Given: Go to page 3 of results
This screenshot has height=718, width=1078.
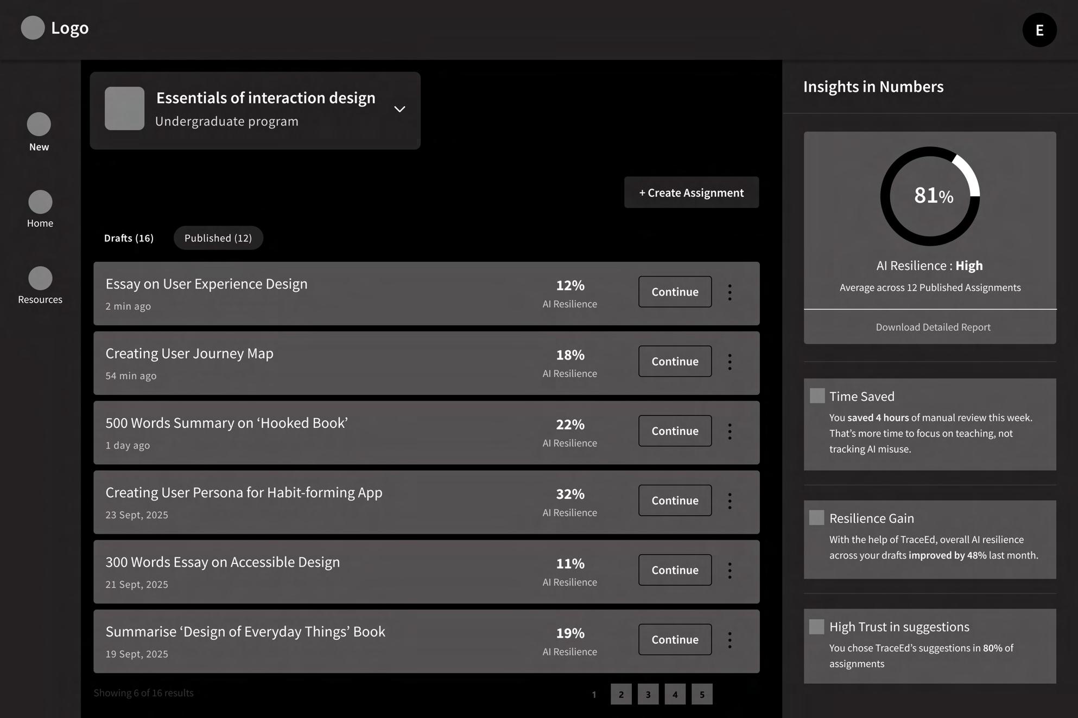Looking at the screenshot, I should tap(648, 694).
